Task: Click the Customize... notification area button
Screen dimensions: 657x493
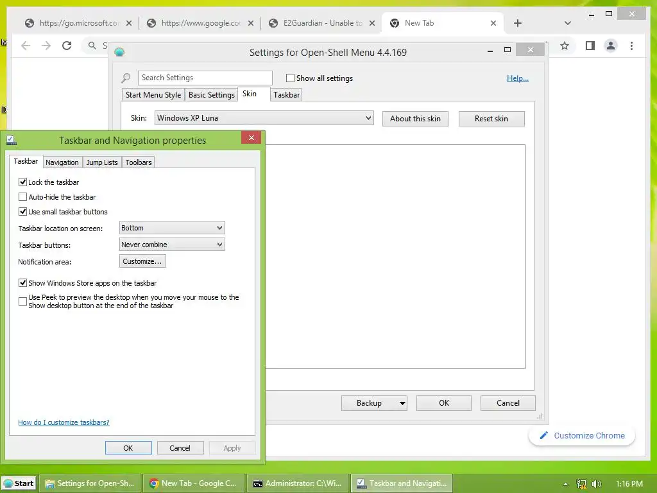Action: pyautogui.click(x=142, y=261)
